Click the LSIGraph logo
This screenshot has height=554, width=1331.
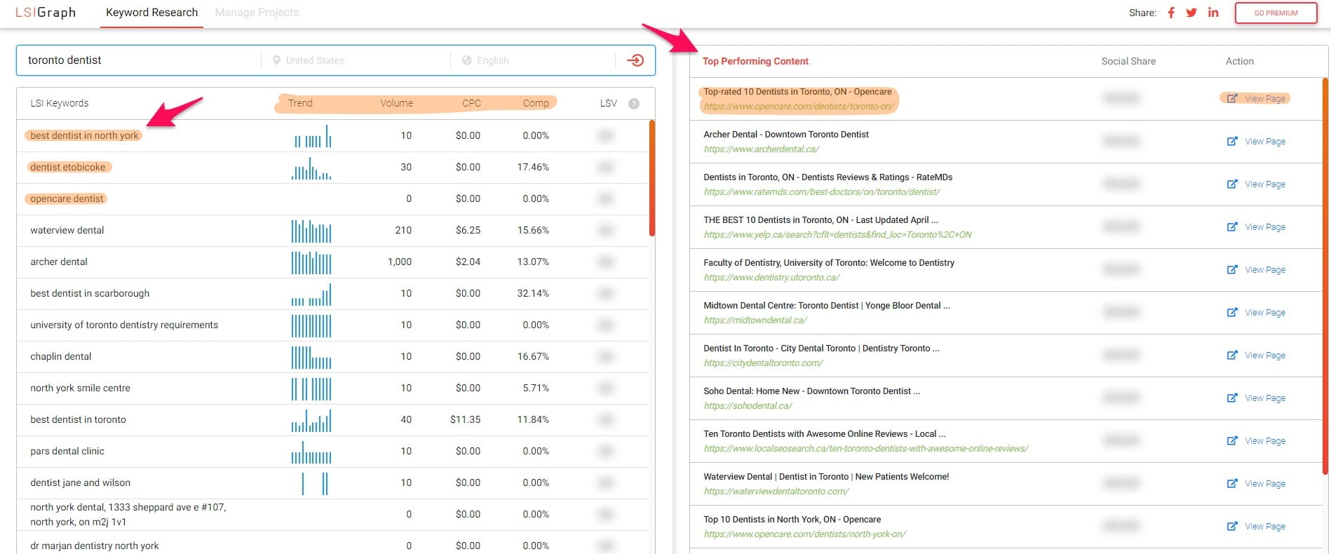pos(46,13)
